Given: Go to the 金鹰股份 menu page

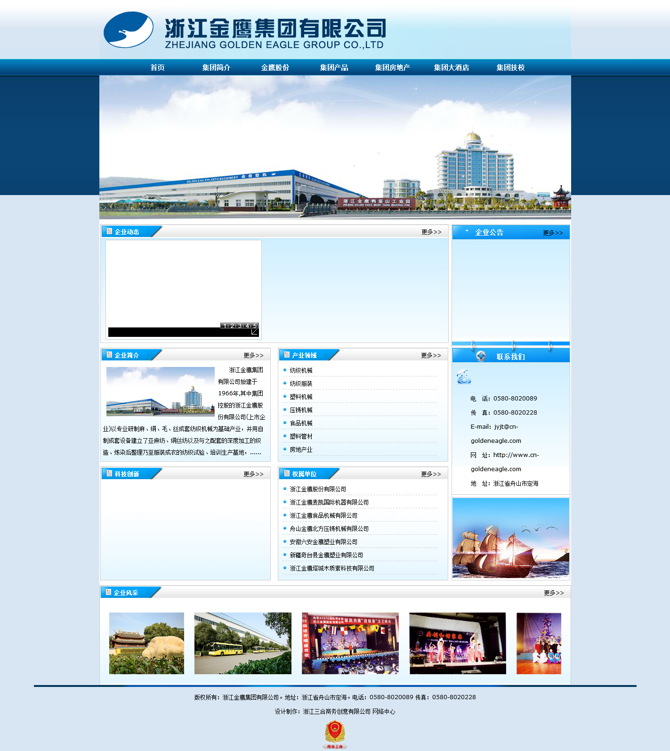Looking at the screenshot, I should point(275,67).
